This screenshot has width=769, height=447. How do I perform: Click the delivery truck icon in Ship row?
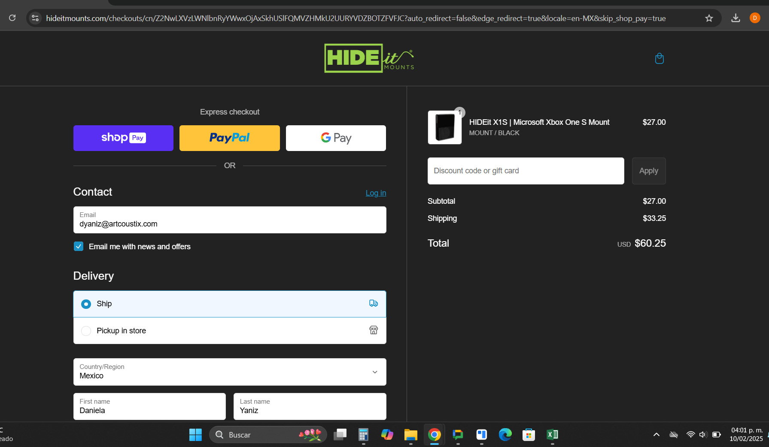(x=374, y=303)
